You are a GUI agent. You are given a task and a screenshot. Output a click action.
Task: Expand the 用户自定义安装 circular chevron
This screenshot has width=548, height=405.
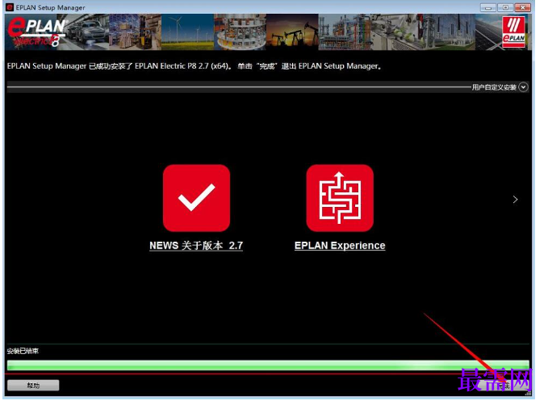(x=523, y=86)
